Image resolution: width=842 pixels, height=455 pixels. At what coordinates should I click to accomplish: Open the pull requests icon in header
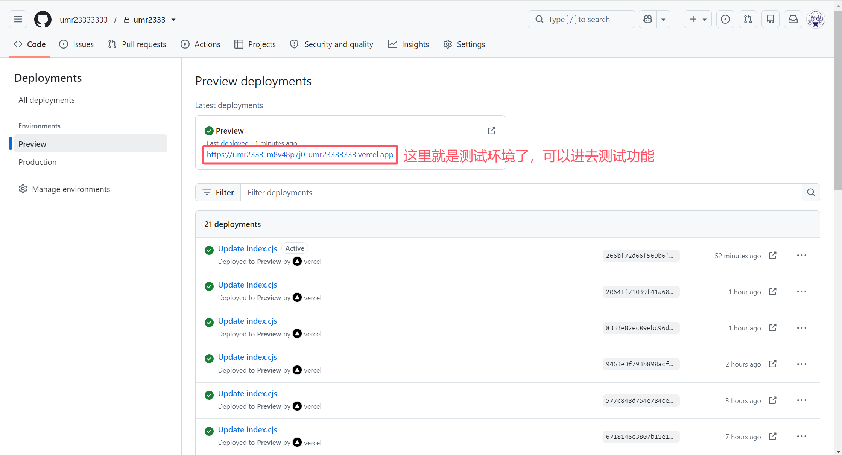click(748, 19)
